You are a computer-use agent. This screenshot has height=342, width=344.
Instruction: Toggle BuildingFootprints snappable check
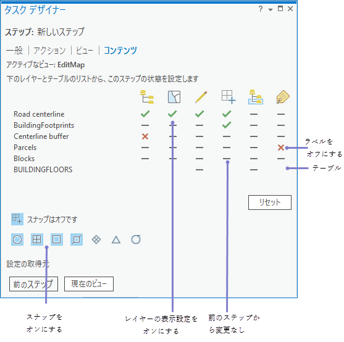point(227,125)
